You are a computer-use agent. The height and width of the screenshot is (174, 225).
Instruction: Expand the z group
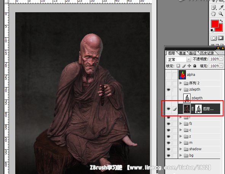pos(181,136)
